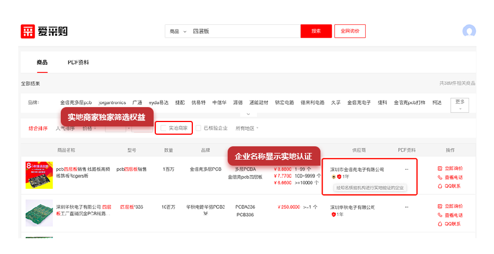The height and width of the screenshot is (254, 494).
Task: Click the search box containing 四层板
Action: pyautogui.click(x=243, y=31)
